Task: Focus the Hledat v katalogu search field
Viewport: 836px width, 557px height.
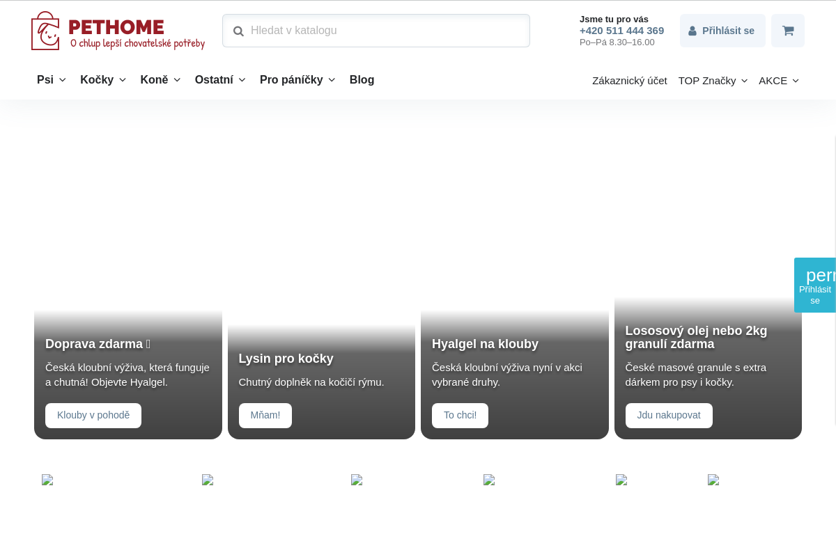Action: [376, 31]
